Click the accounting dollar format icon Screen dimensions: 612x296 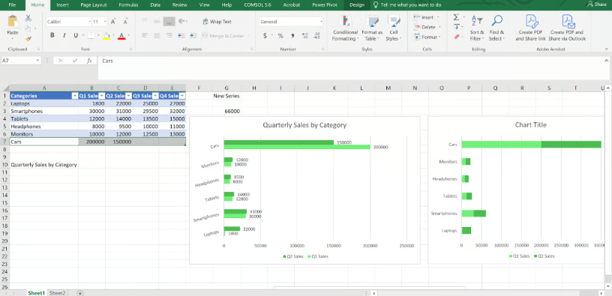[265, 36]
